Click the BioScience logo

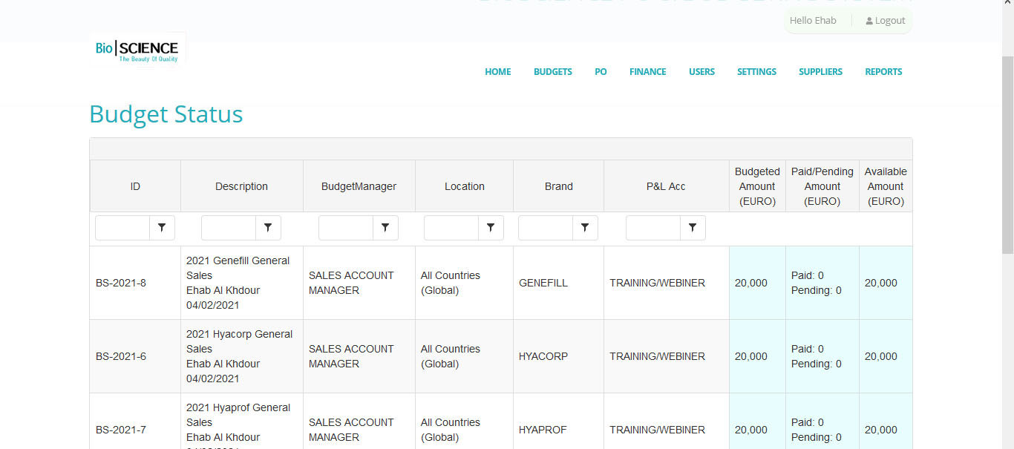137,50
